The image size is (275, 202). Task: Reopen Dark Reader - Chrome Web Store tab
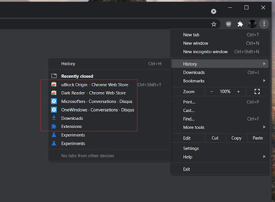tap(109, 93)
